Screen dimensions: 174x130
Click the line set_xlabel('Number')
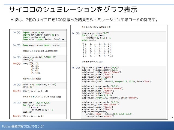coord(98,91)
